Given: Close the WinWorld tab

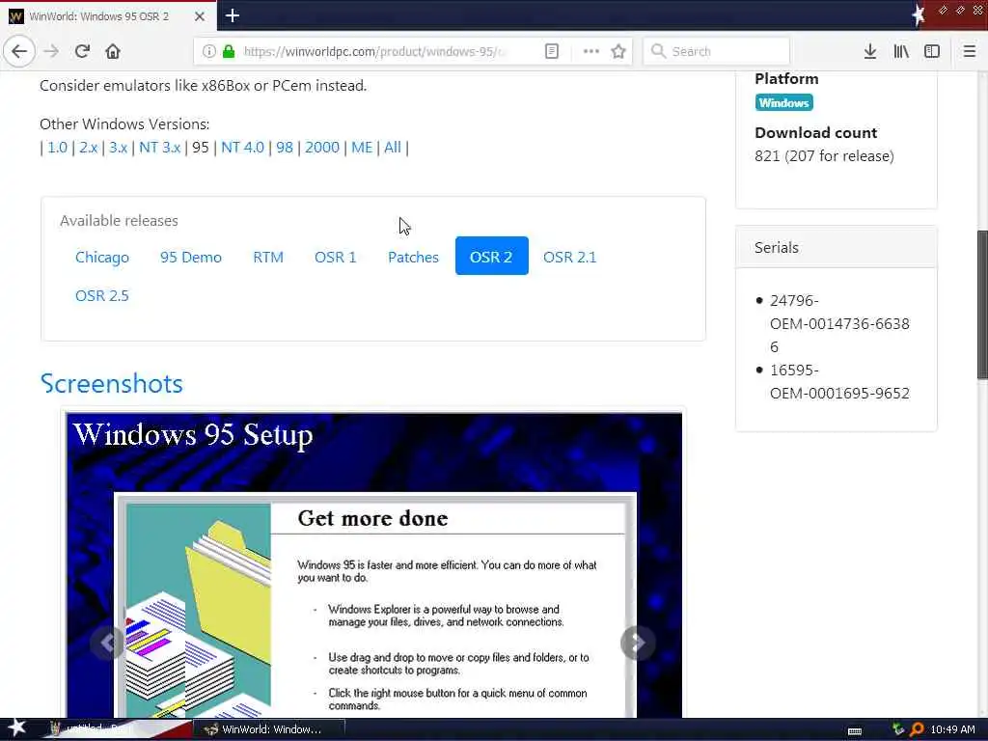Looking at the screenshot, I should (x=200, y=16).
